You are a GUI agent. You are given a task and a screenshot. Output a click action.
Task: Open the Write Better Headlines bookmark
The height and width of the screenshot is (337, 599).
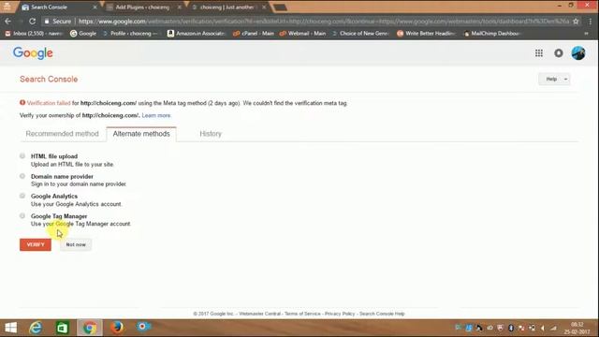[427, 34]
